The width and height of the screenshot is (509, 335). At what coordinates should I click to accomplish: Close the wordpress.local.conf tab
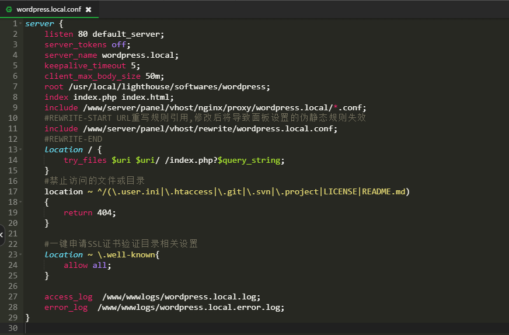click(88, 10)
